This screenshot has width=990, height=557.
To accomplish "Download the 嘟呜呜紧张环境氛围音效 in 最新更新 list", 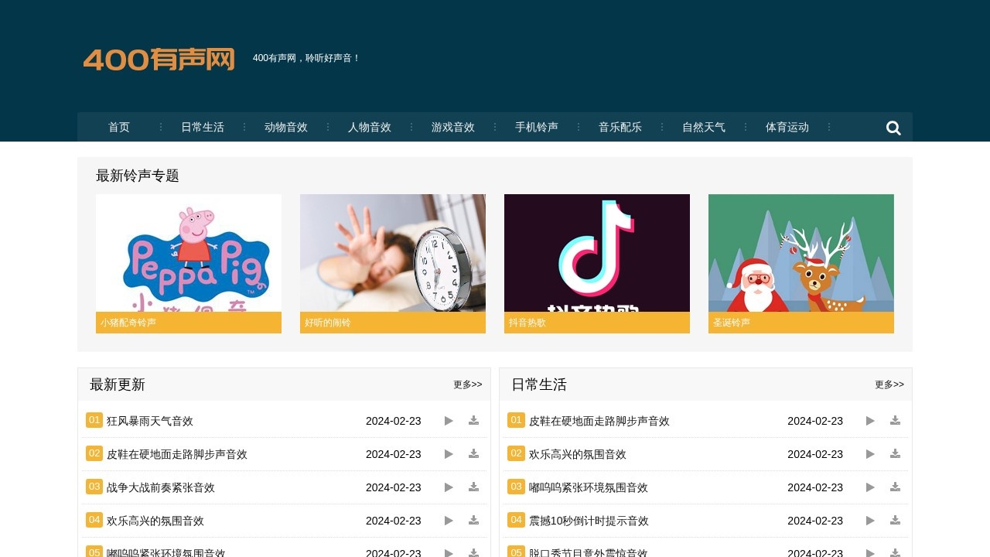I will [473, 552].
